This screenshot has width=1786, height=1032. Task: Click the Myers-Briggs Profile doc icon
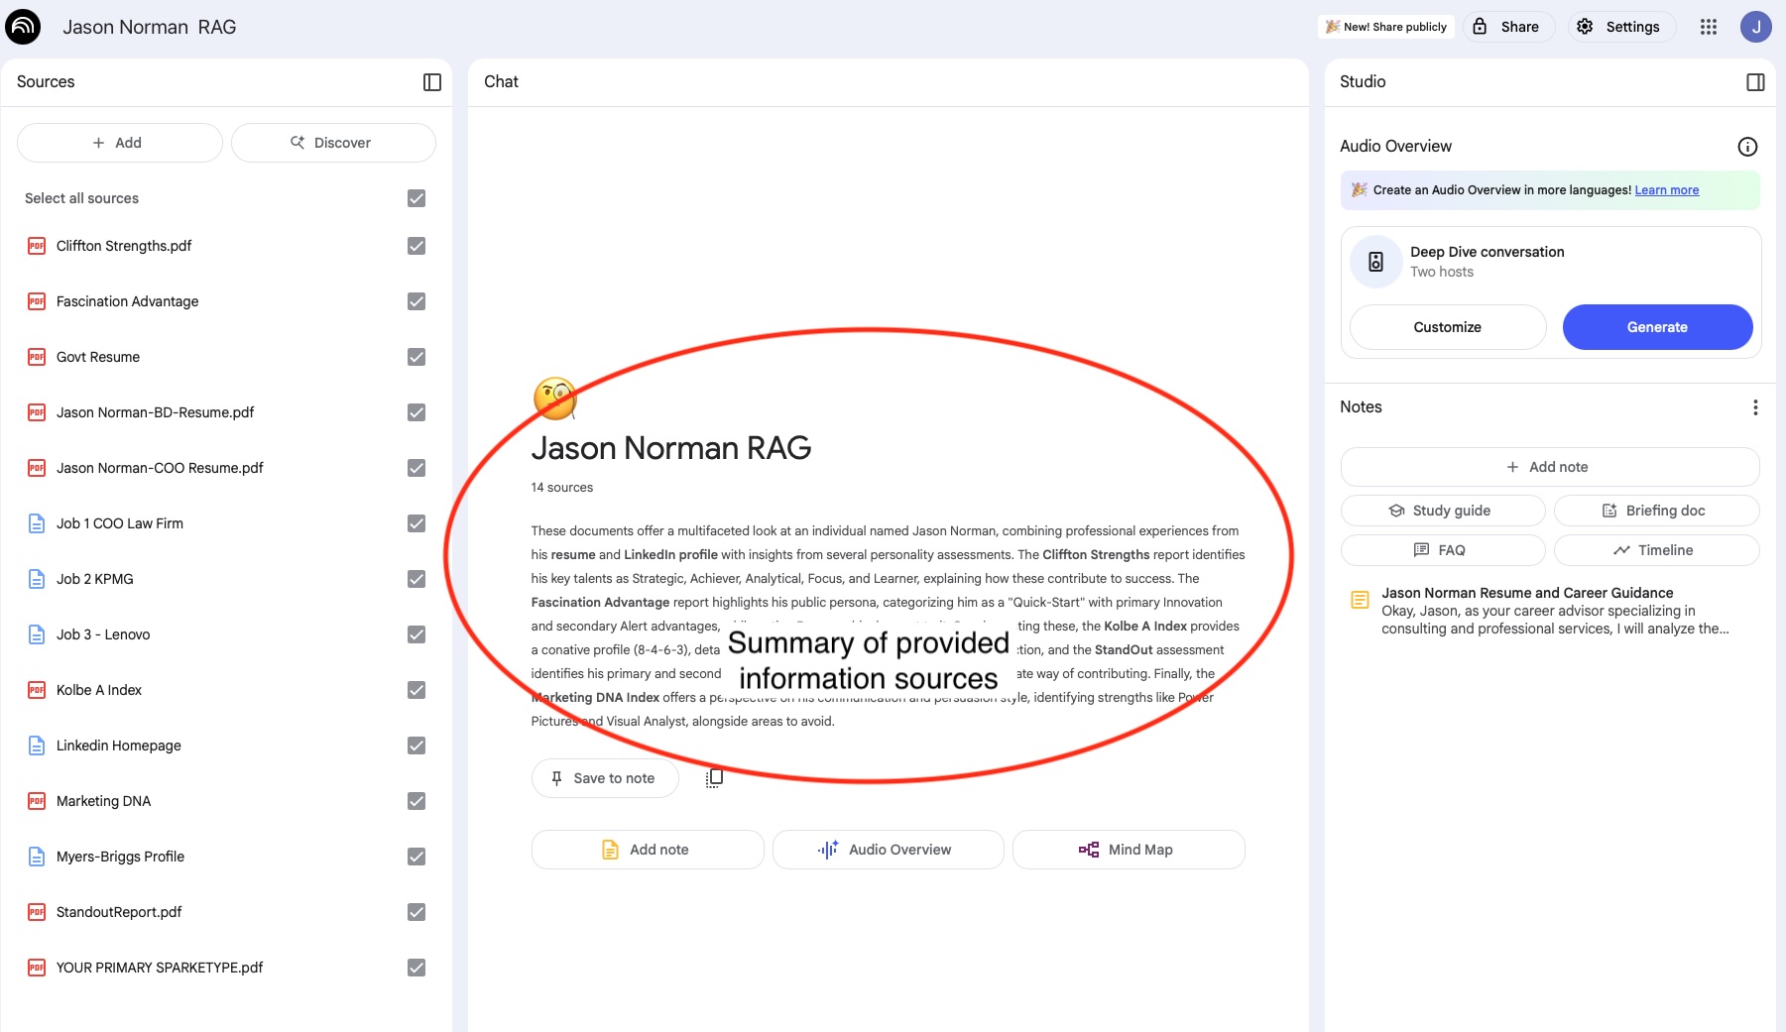[37, 857]
